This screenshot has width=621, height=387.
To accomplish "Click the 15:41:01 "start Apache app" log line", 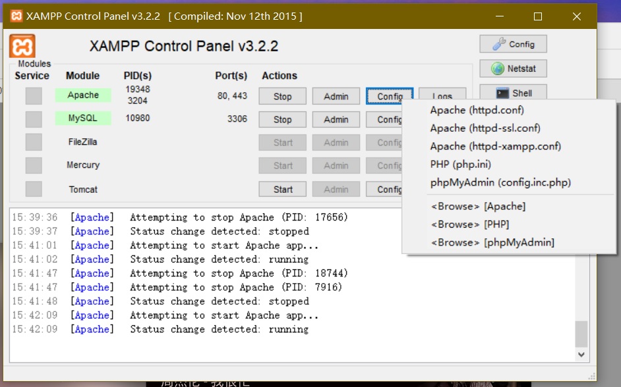I will tap(165, 245).
